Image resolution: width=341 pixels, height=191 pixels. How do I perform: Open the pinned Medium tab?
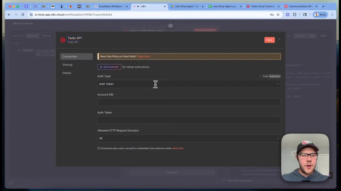point(52,6)
